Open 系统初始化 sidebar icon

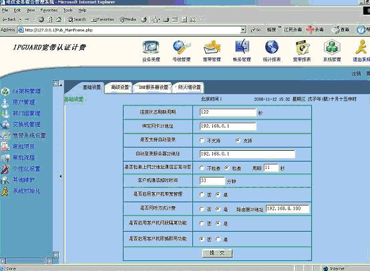click(5, 192)
